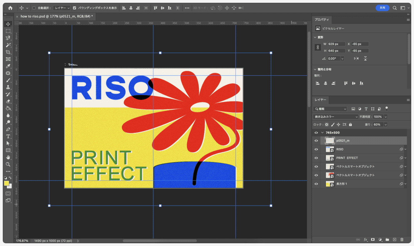Select the Brush tool
This screenshot has height=246, width=414.
pos(8,80)
